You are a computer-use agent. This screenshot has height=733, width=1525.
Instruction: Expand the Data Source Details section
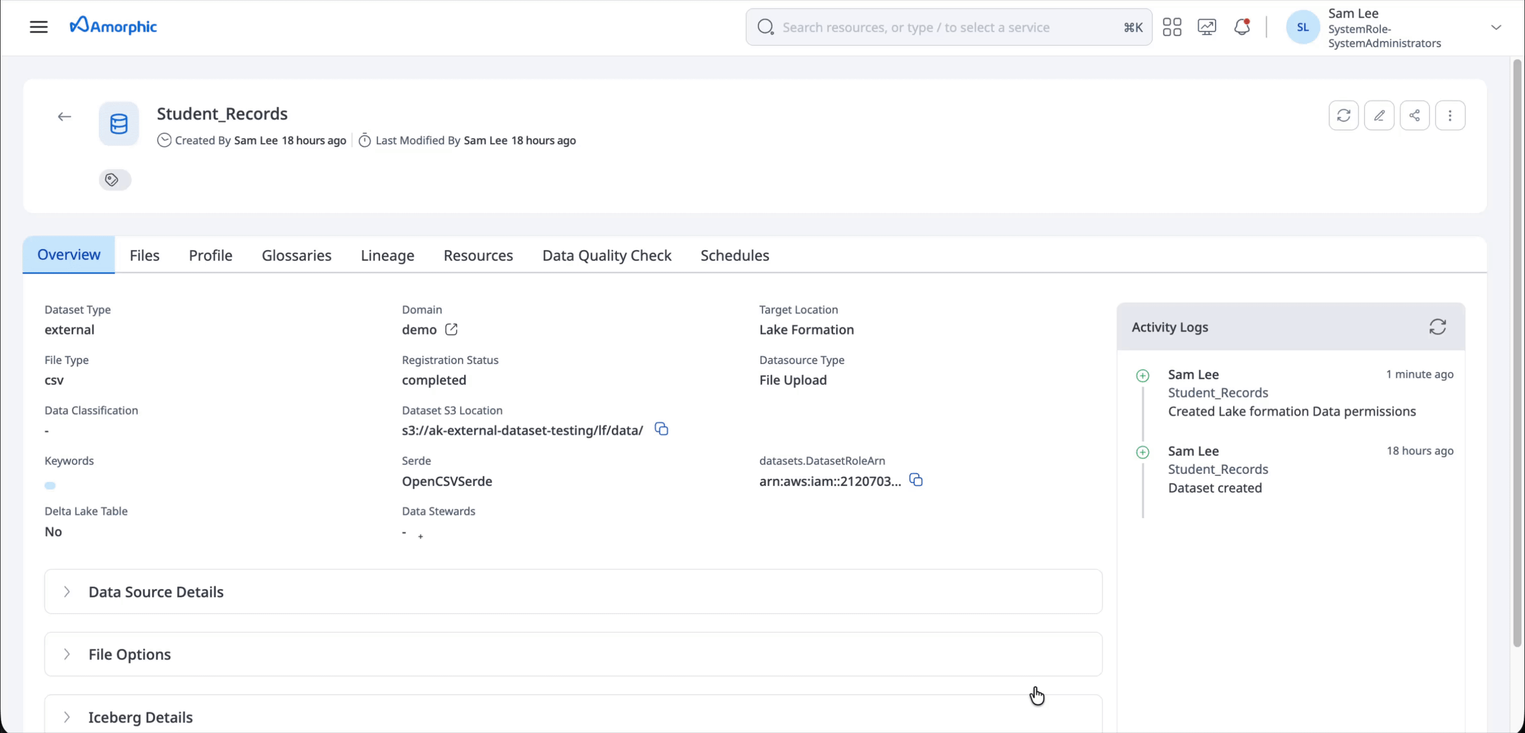point(573,592)
